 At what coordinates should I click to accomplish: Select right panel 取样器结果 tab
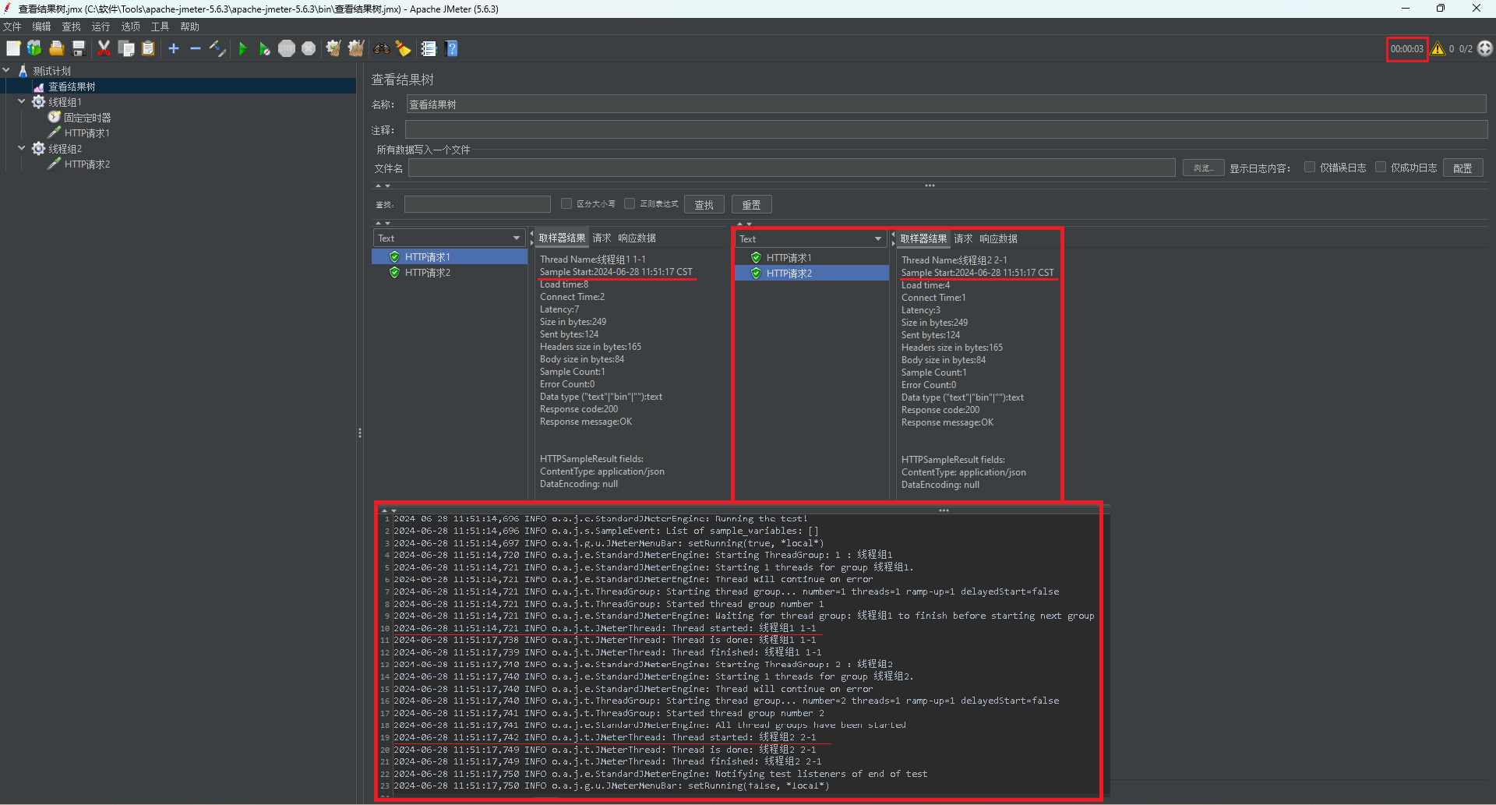point(923,239)
